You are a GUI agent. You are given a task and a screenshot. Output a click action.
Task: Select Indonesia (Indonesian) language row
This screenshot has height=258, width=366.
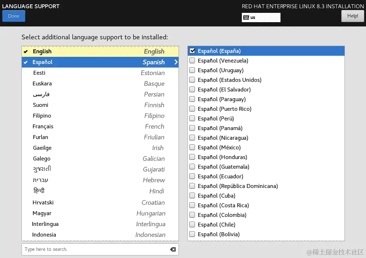[100, 235]
